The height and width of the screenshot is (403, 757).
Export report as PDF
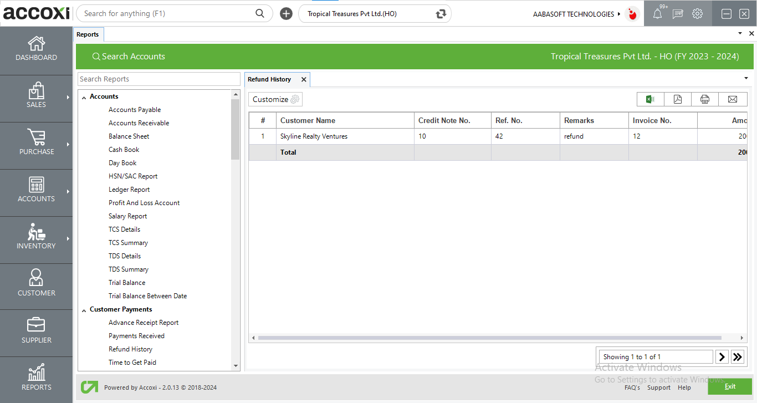[x=678, y=99]
